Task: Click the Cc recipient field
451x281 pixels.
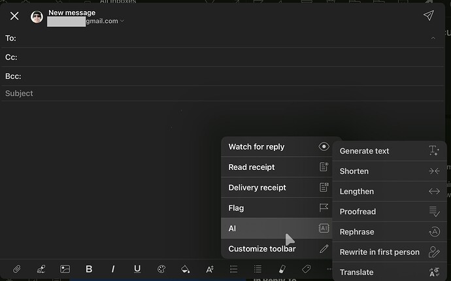Action: click(x=223, y=58)
